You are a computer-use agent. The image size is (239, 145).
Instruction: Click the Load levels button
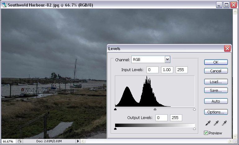[x=216, y=82]
